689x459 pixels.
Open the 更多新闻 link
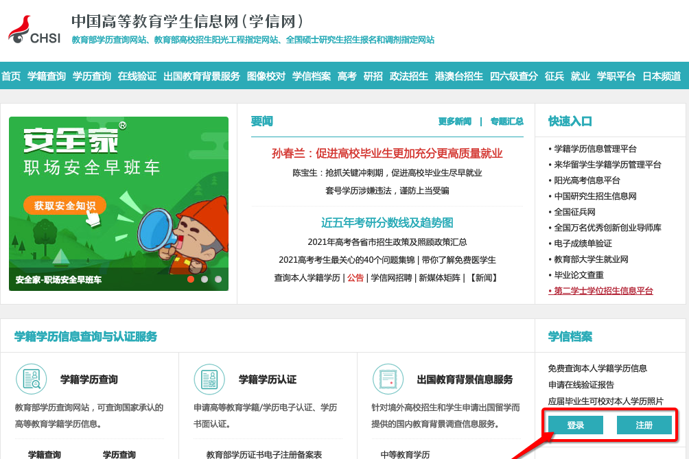(455, 121)
